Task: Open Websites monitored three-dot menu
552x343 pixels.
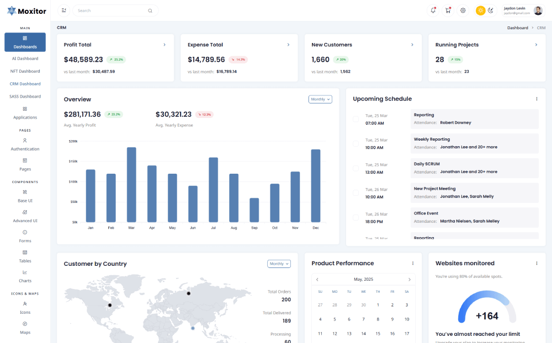Action: (x=537, y=264)
